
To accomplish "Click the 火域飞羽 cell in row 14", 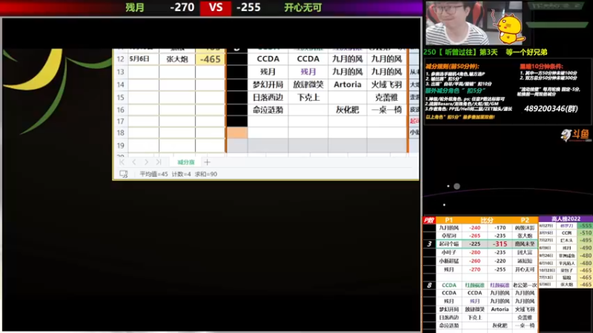I will pyautogui.click(x=386, y=84).
